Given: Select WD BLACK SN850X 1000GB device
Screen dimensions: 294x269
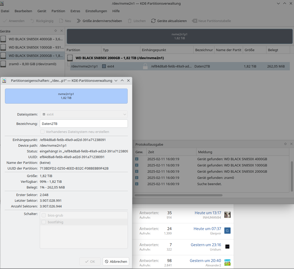Looking at the screenshot, I should [32, 48].
